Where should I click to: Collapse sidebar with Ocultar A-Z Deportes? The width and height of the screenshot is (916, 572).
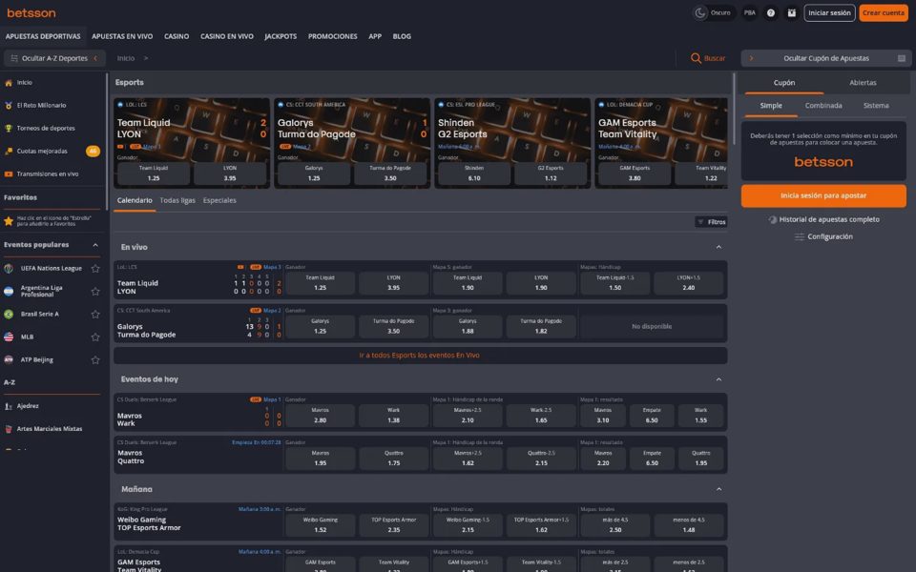[54, 58]
